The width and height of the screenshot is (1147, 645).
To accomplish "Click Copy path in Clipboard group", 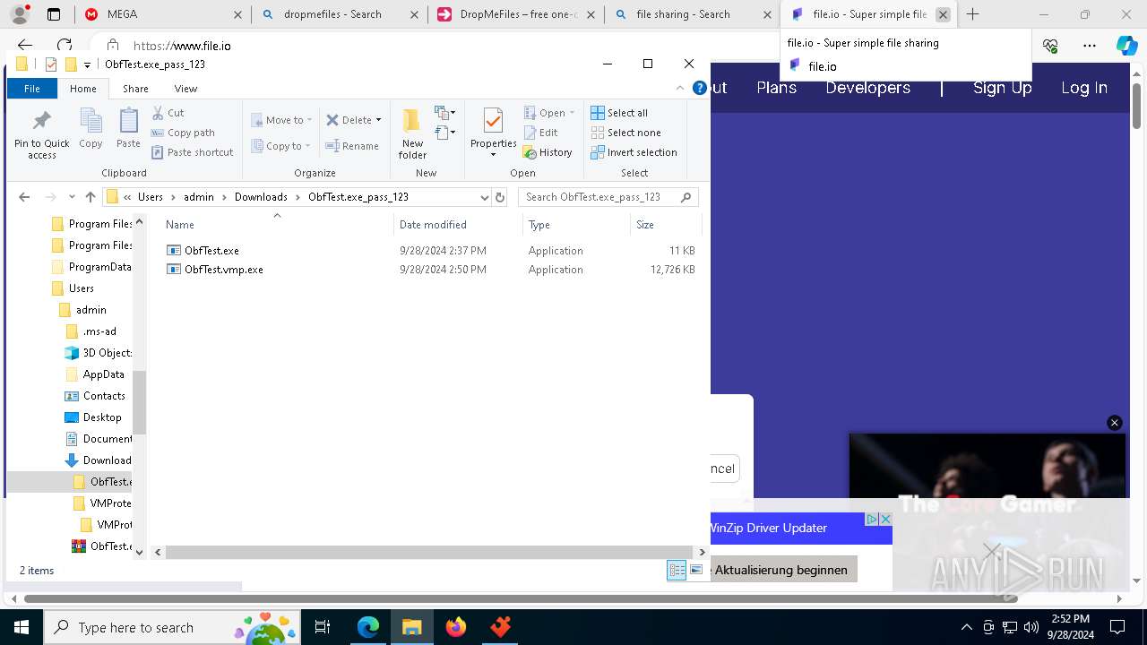I will pos(184,133).
